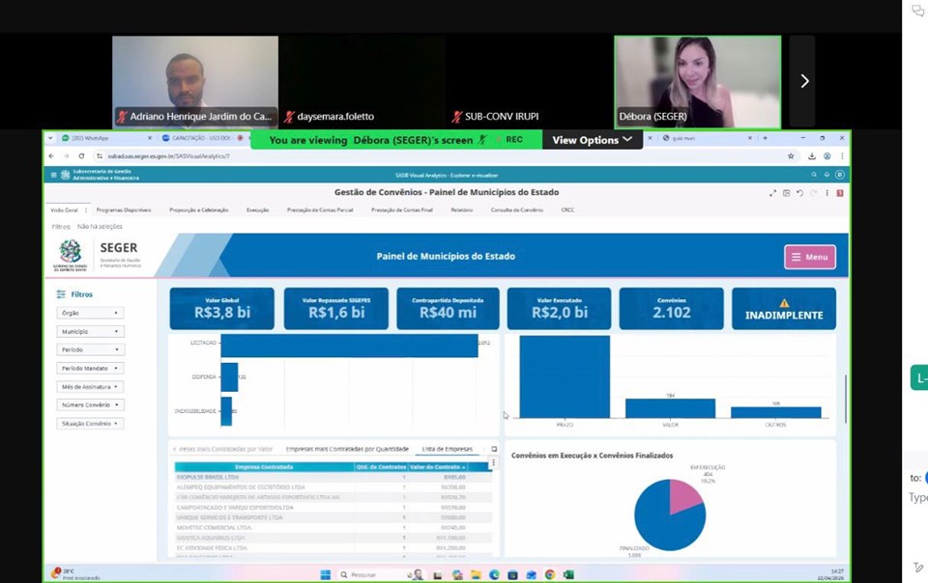The width and height of the screenshot is (928, 583).
Task: Switch to the Execução tab
Action: click(257, 209)
